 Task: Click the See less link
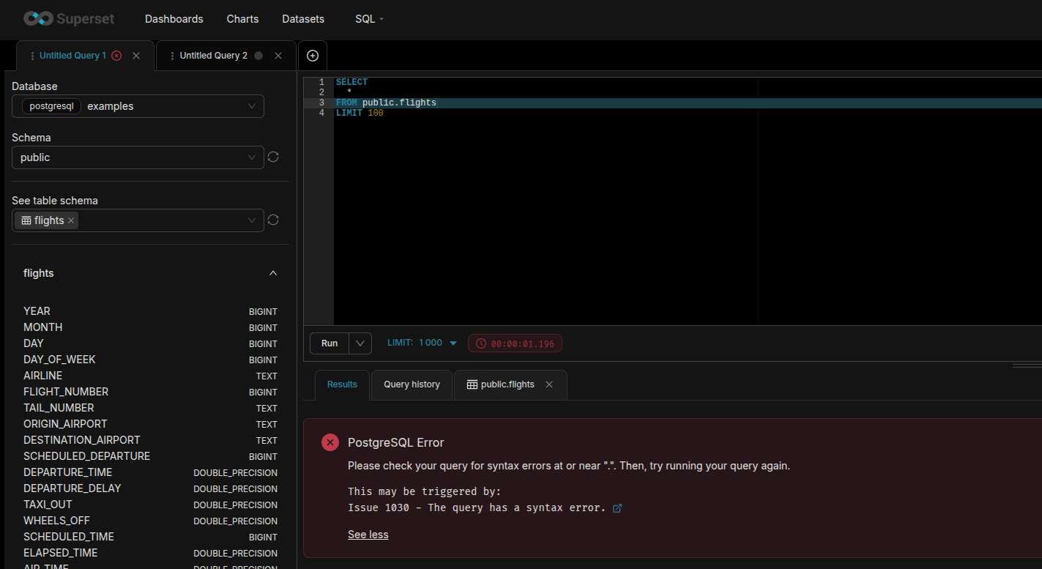coord(368,535)
